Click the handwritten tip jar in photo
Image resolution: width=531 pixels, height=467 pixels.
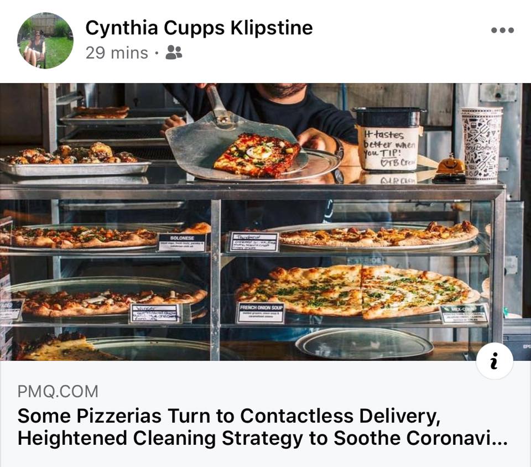tap(389, 139)
